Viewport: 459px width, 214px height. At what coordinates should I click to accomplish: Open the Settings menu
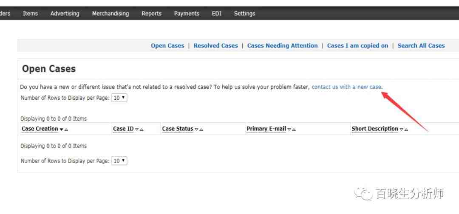click(x=244, y=14)
